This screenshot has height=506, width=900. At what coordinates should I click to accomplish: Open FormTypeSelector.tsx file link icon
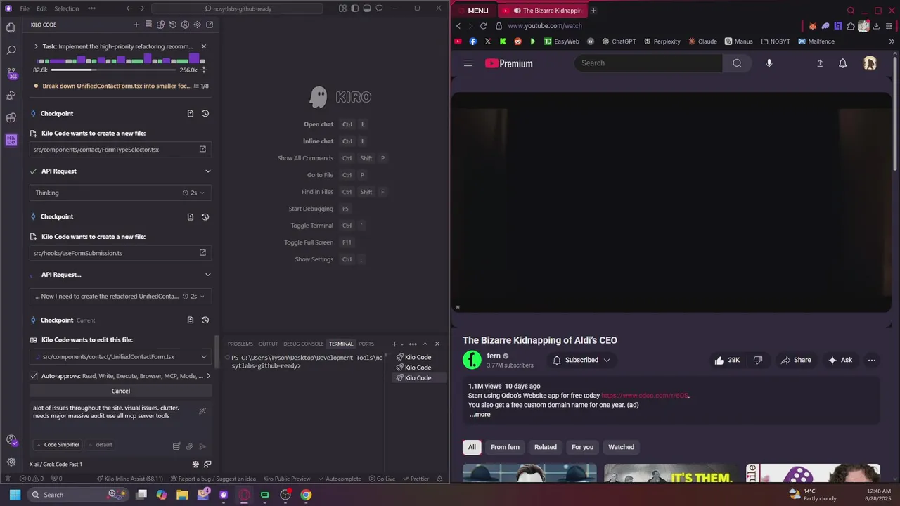(x=202, y=149)
